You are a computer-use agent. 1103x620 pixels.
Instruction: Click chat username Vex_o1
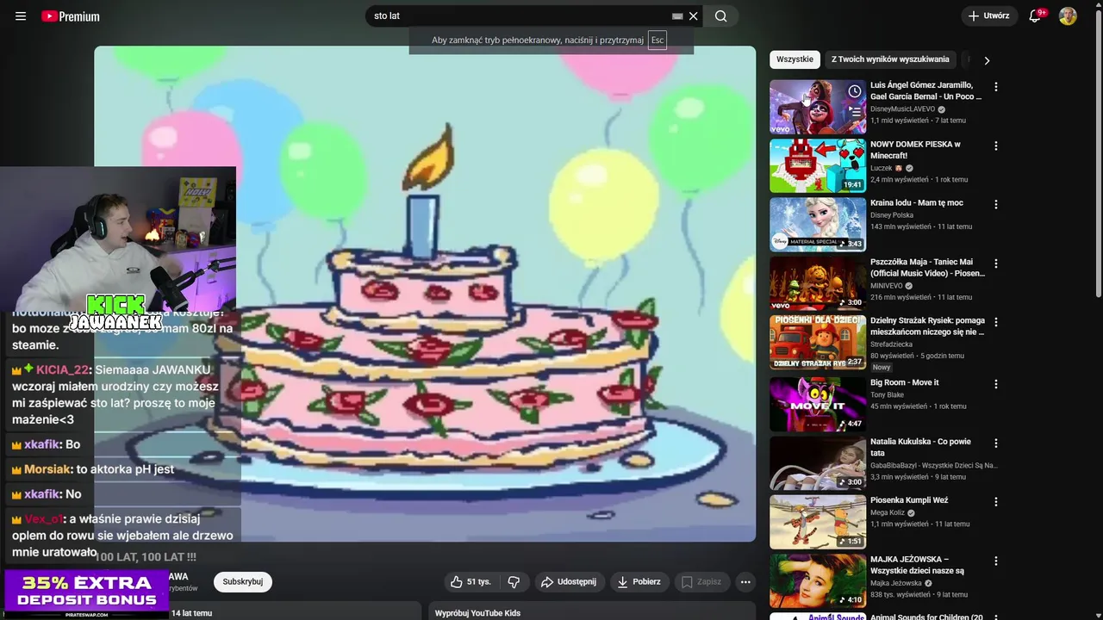[x=43, y=519]
